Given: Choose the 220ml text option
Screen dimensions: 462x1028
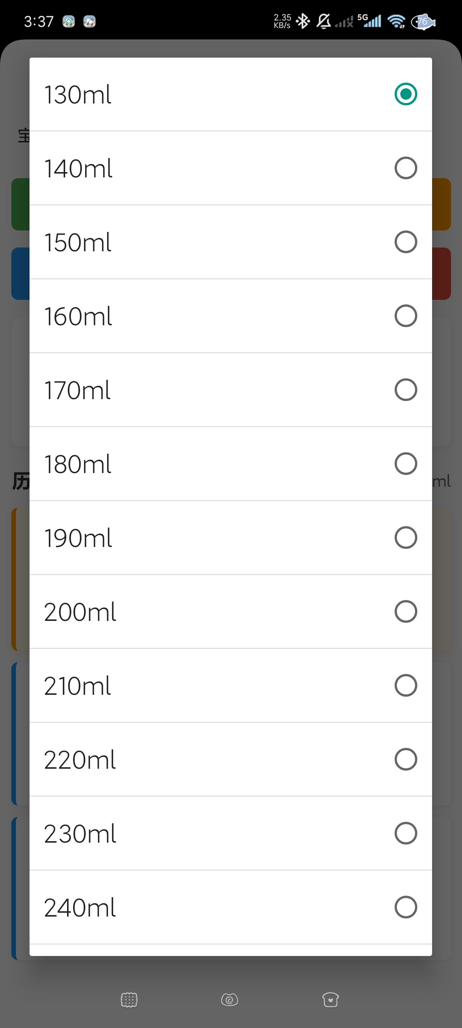Looking at the screenshot, I should pos(80,759).
